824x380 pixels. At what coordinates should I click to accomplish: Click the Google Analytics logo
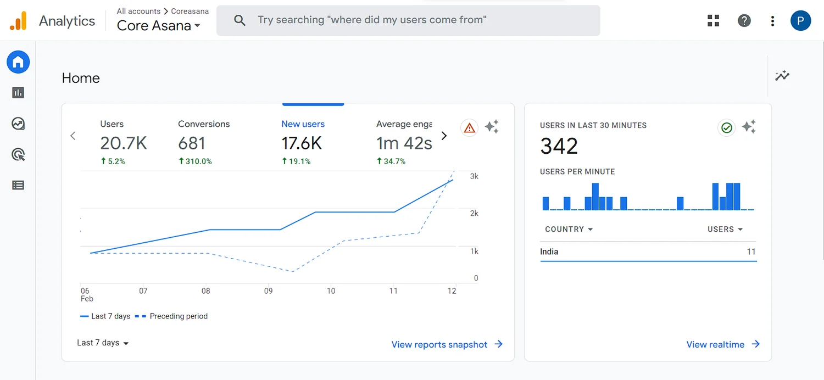click(18, 21)
